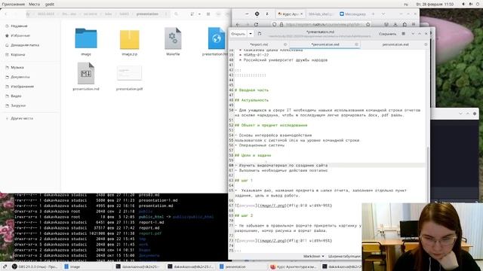This screenshot has height=271, width=483.
Task: Open the Markdown language dropdown in status bar
Action: pyautogui.click(x=314, y=256)
